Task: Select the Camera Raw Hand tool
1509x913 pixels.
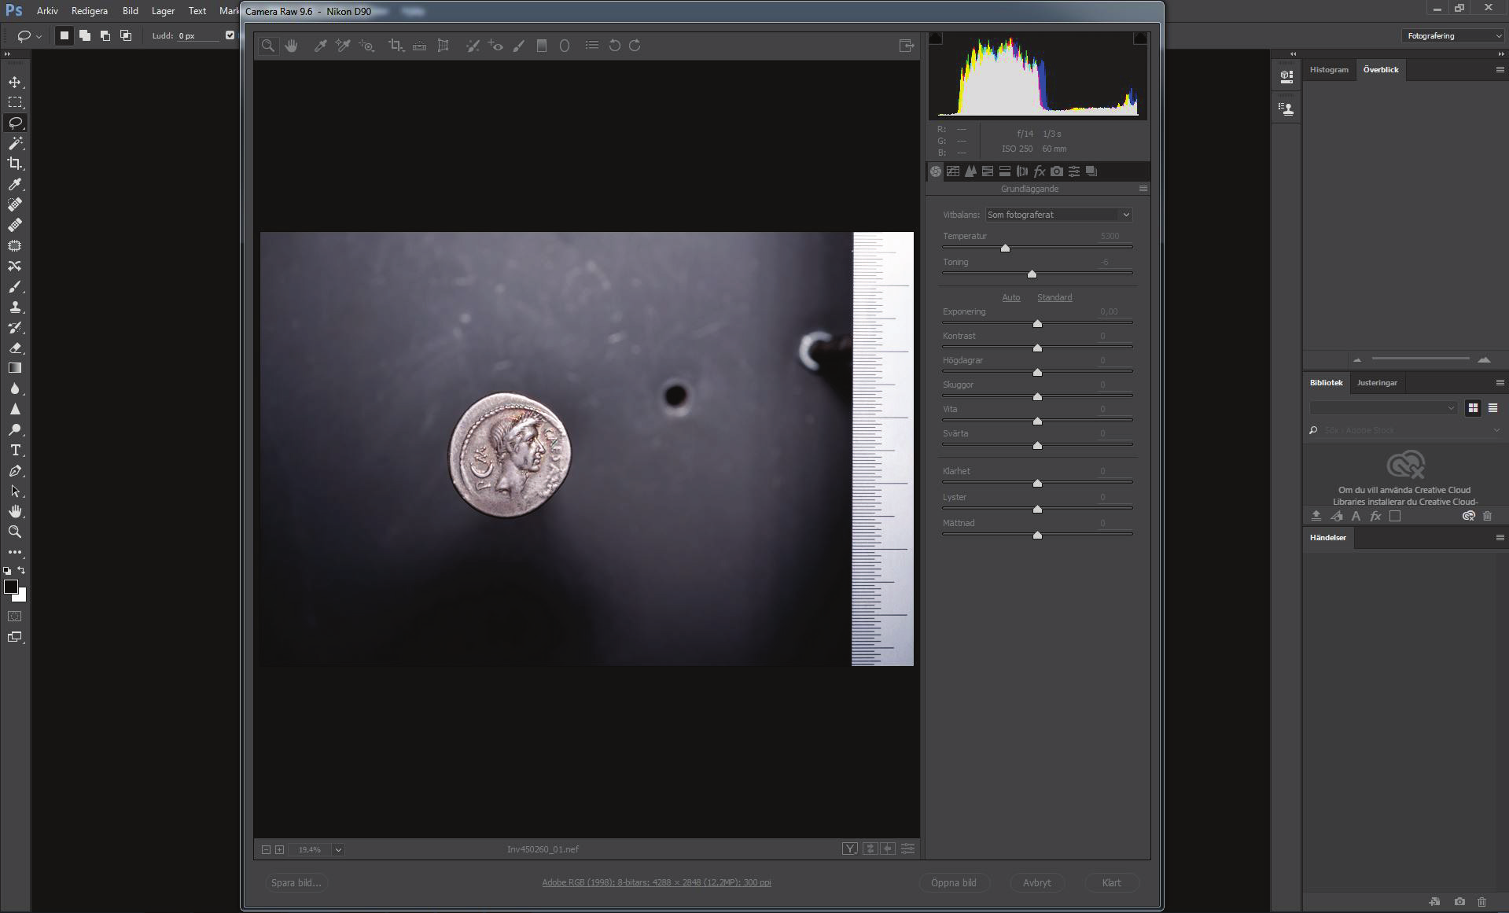Action: tap(292, 46)
